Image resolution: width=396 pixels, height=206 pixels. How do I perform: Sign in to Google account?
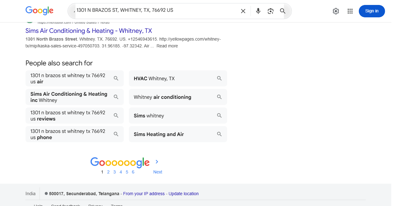[372, 11]
